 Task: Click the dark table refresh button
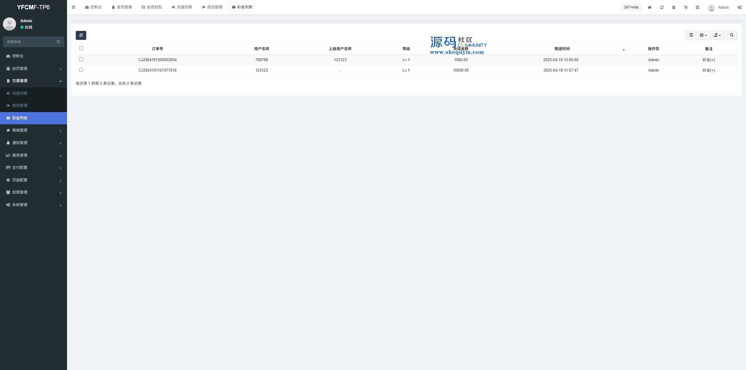coord(81,35)
